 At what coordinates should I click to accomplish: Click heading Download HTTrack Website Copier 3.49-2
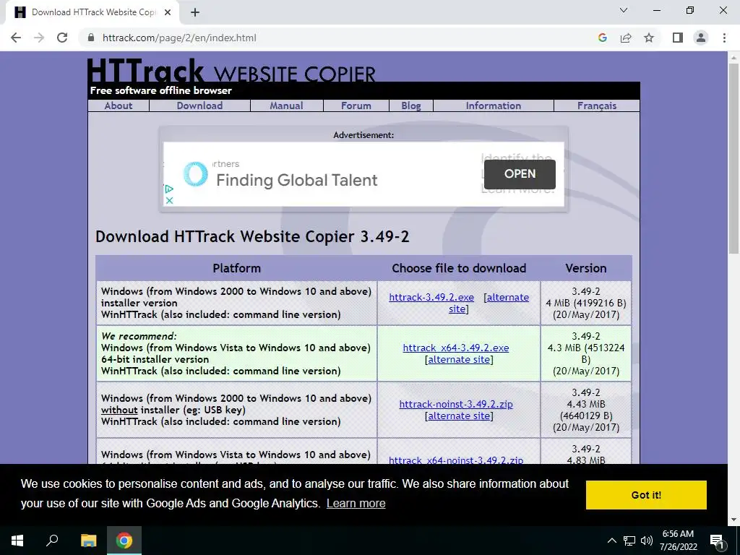pos(252,236)
